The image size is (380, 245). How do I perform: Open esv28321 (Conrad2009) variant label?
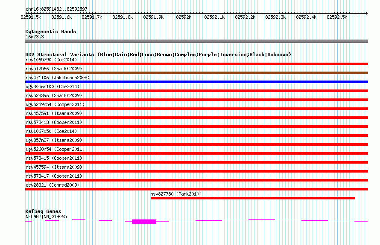coord(53,185)
